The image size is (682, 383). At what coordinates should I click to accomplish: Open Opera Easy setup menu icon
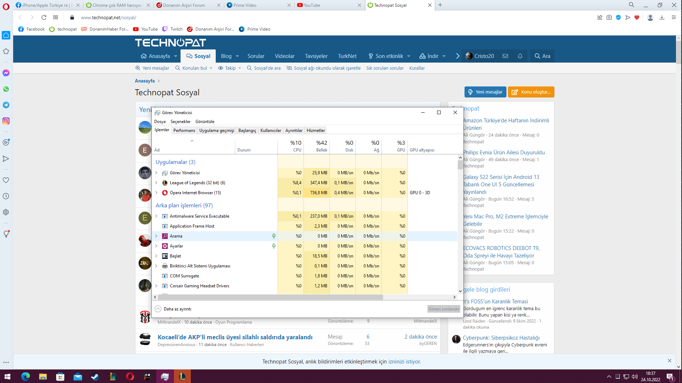click(673, 17)
